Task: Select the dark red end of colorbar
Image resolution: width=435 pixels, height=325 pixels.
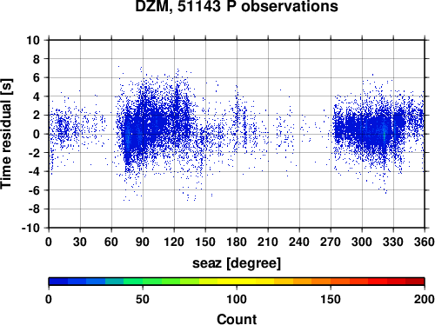Action: pyautogui.click(x=415, y=282)
